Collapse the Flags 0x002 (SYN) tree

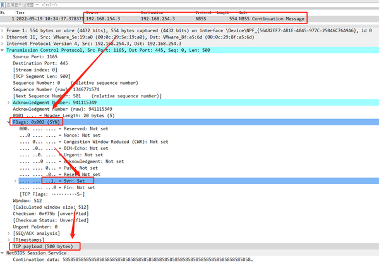click(x=9, y=122)
